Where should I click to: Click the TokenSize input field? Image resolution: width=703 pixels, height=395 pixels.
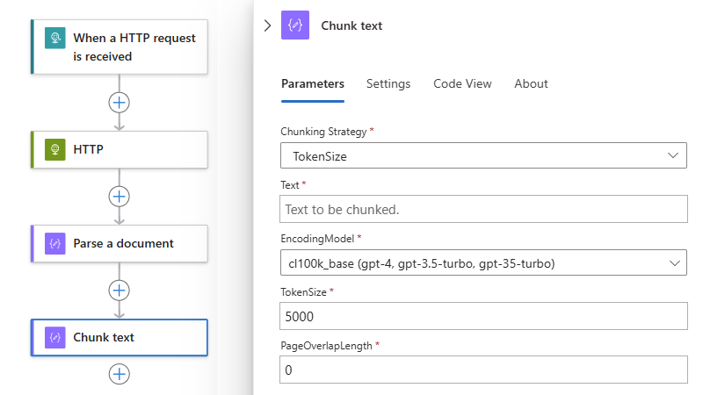click(x=483, y=316)
